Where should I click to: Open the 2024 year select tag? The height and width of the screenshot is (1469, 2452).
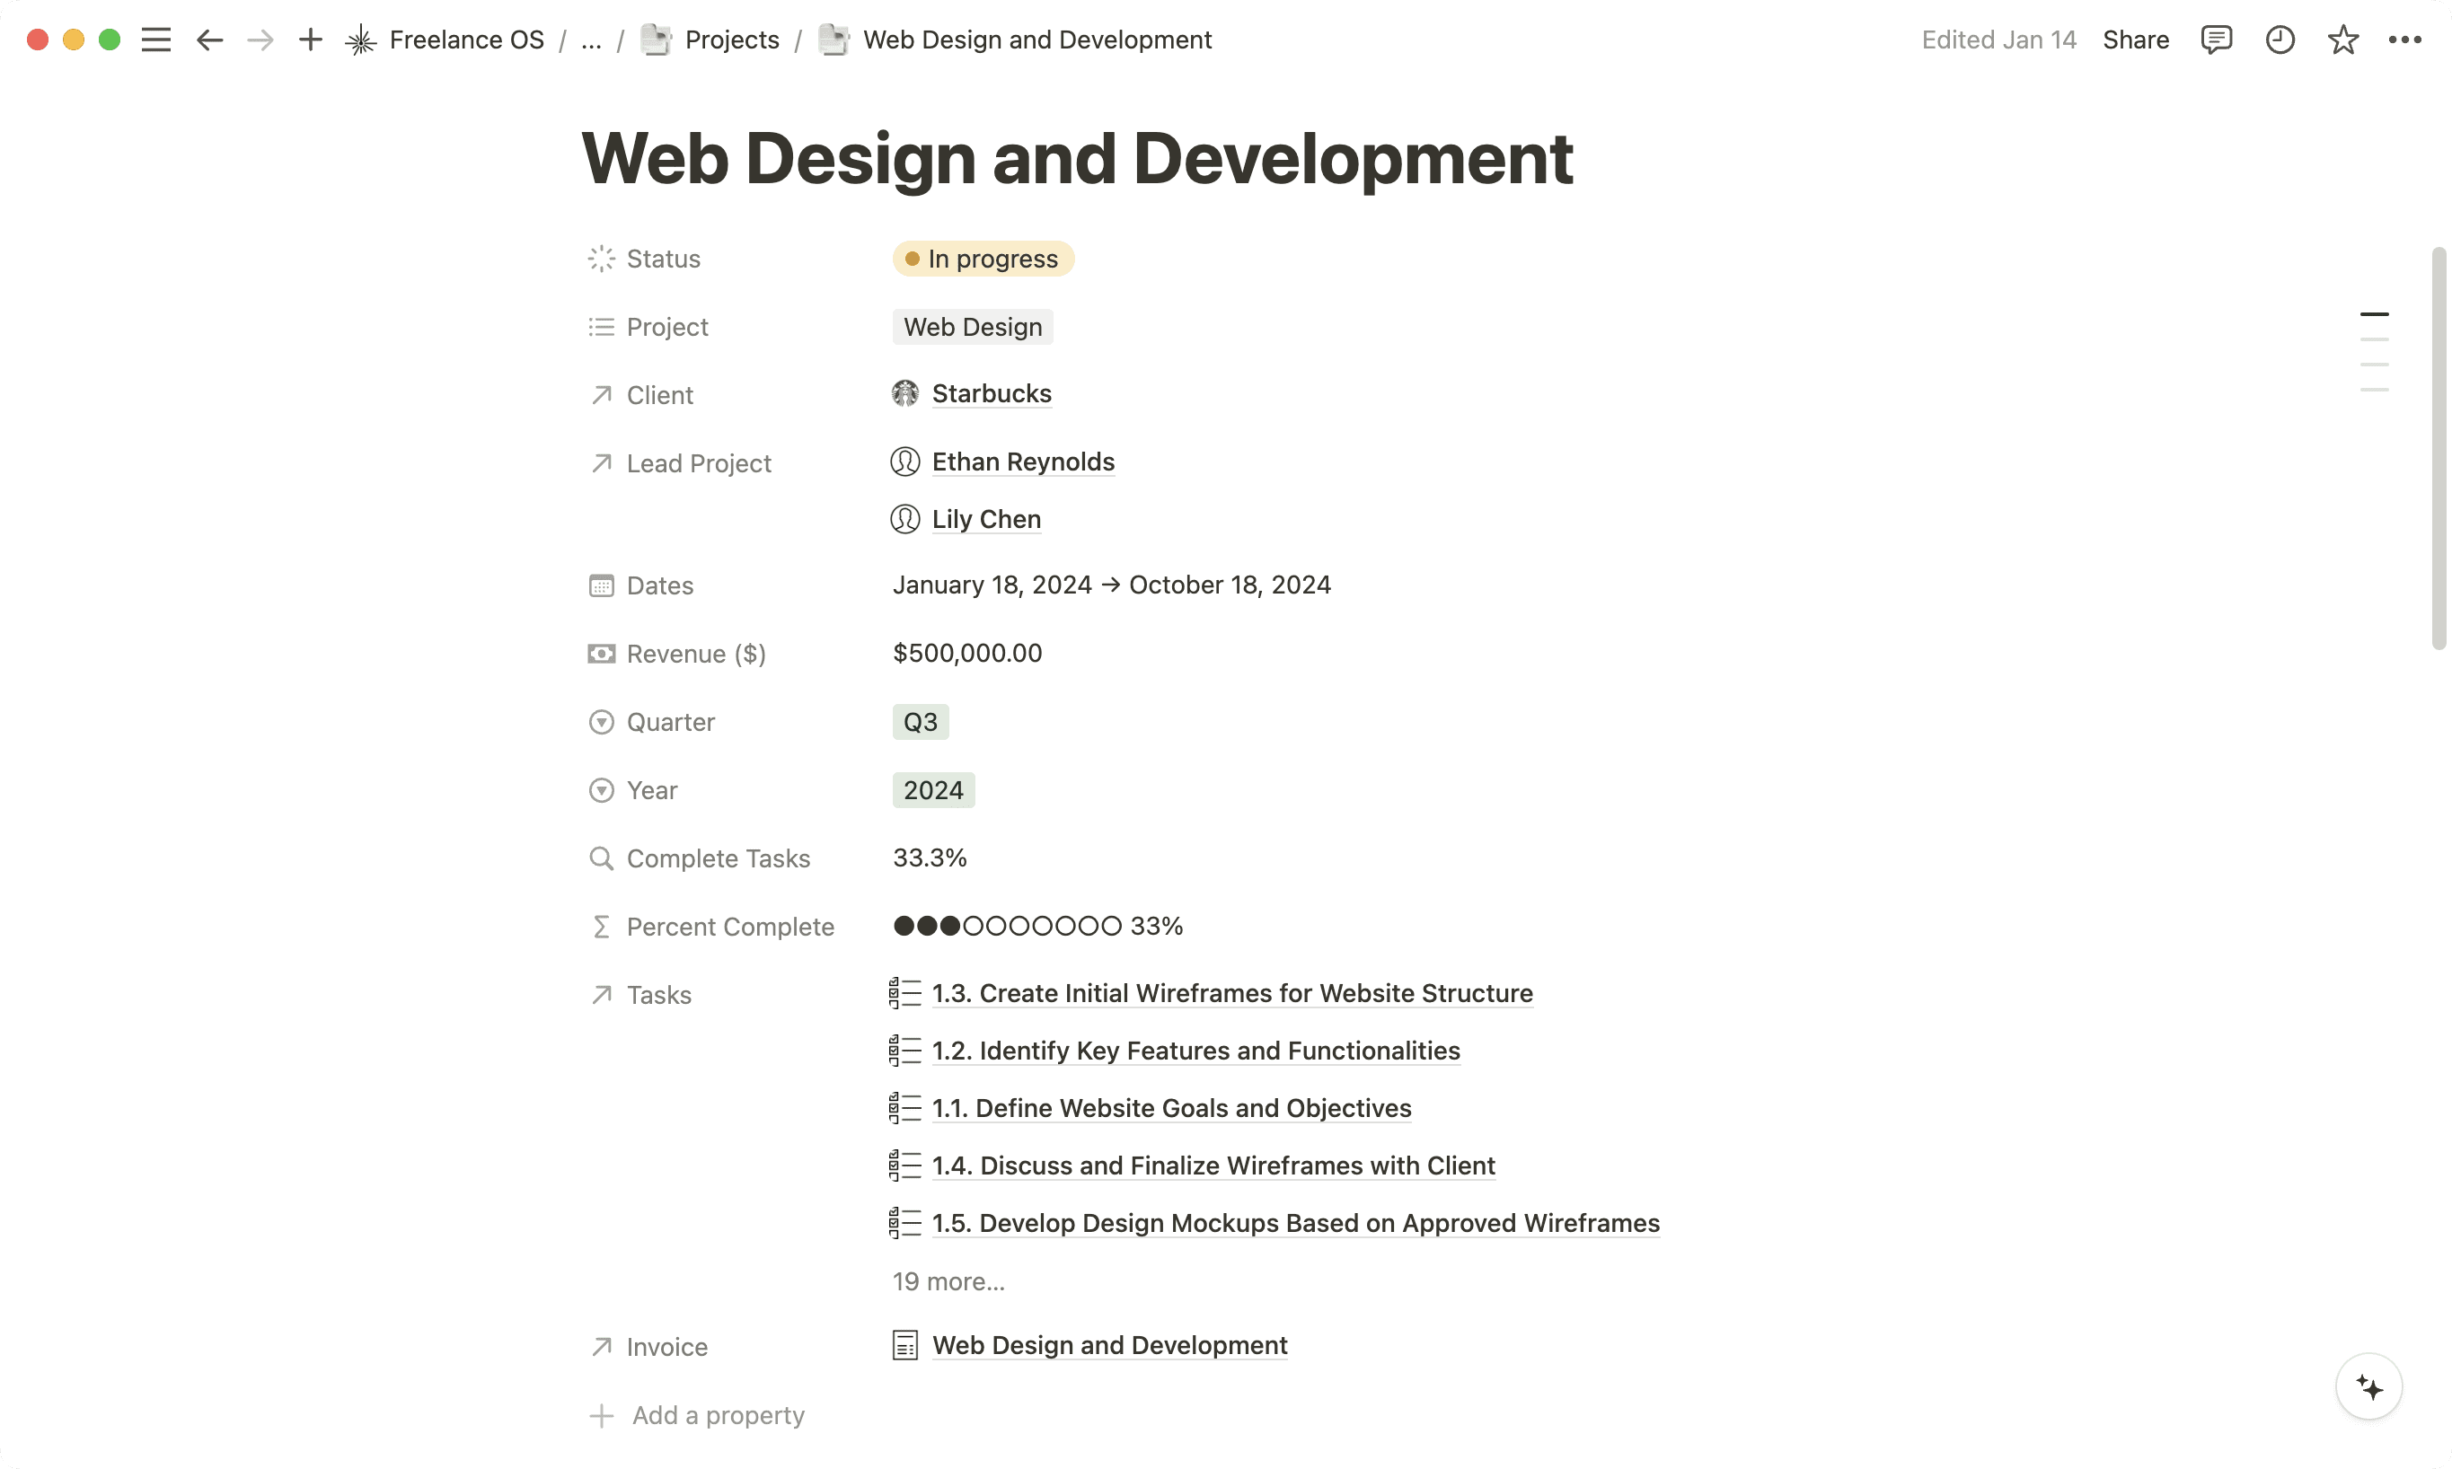pos(932,790)
